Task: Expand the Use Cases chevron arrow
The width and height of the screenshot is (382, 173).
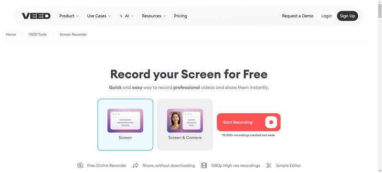Action: coord(110,16)
